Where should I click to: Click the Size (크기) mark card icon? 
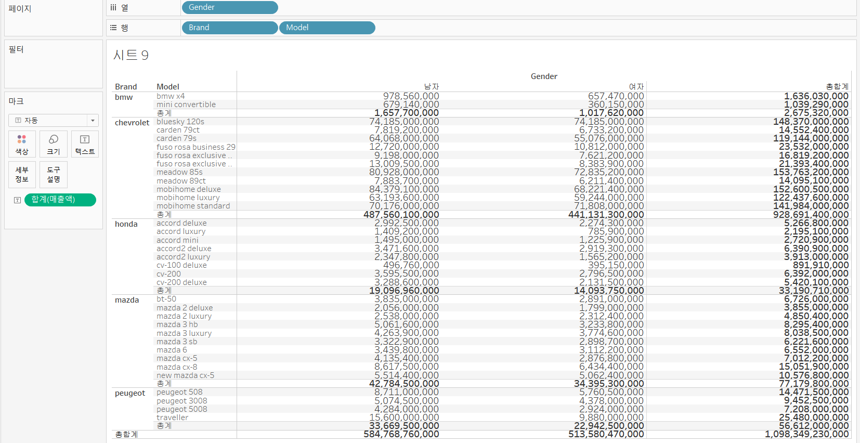54,144
